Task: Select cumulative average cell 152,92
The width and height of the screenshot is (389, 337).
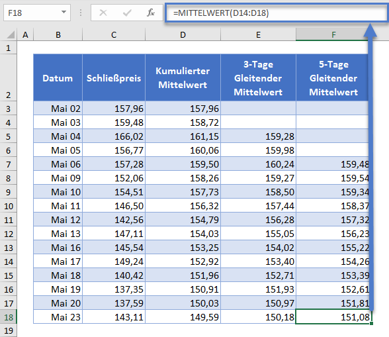Action: click(x=183, y=262)
